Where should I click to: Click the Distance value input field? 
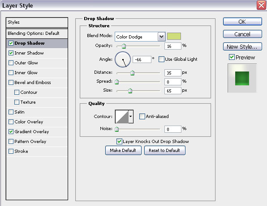point(172,73)
